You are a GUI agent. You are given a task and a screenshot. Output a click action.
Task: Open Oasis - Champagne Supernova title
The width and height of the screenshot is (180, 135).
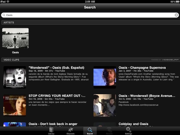(142, 67)
